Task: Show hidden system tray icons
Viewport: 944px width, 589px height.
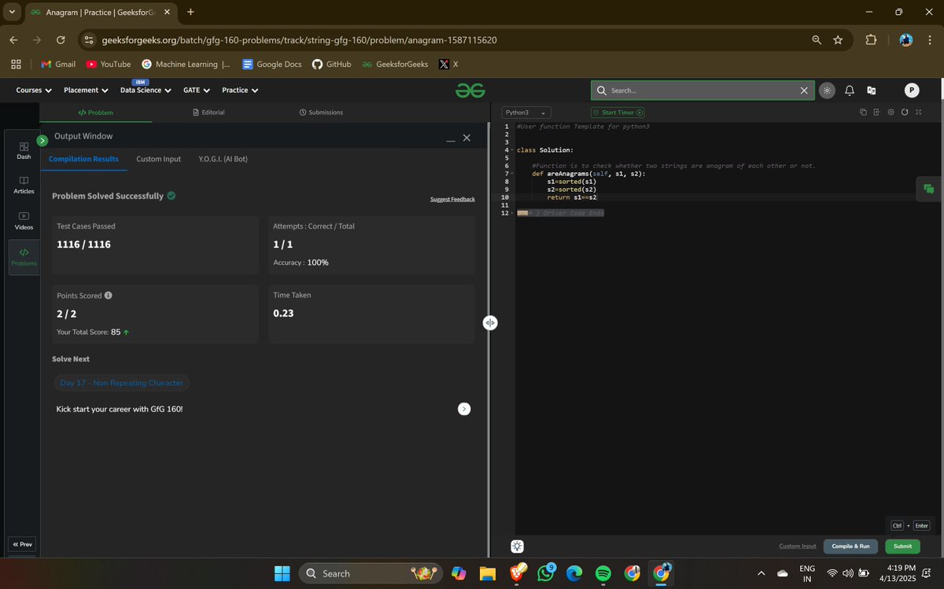Action: (760, 573)
